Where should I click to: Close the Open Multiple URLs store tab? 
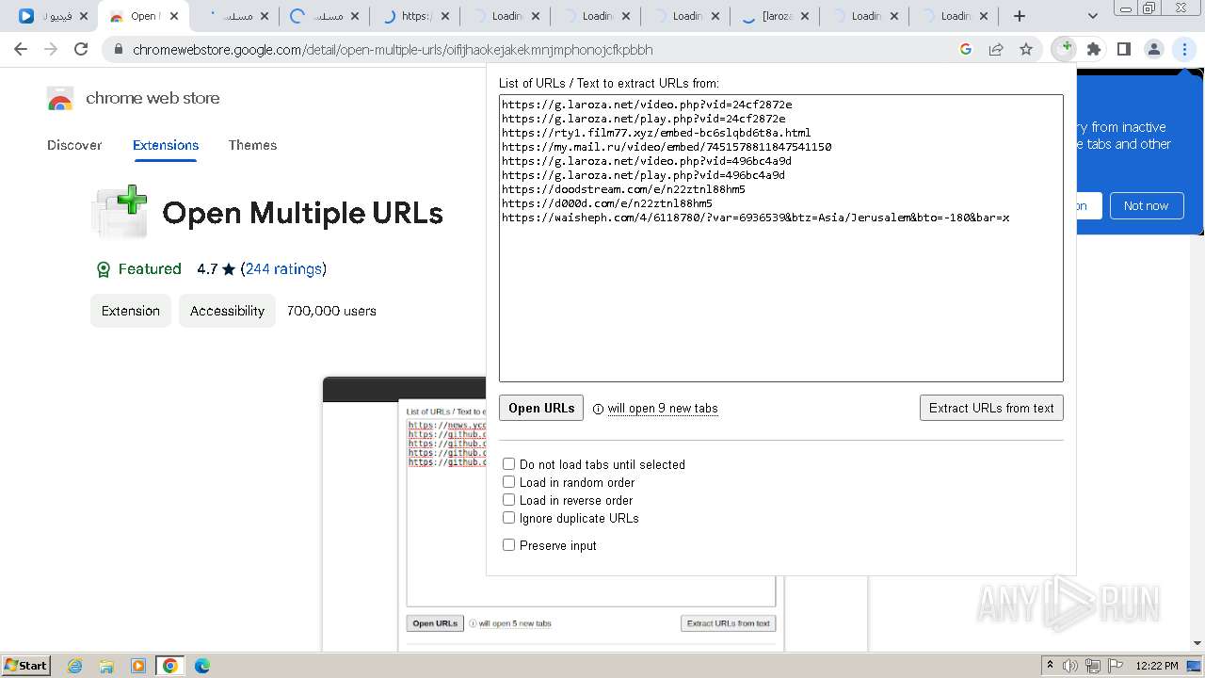174,16
